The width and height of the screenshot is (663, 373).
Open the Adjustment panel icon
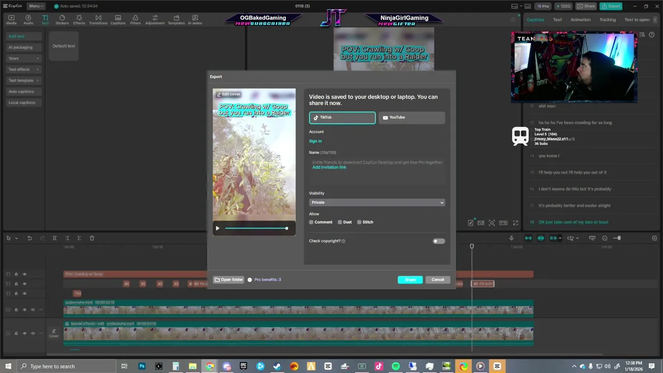tap(155, 20)
